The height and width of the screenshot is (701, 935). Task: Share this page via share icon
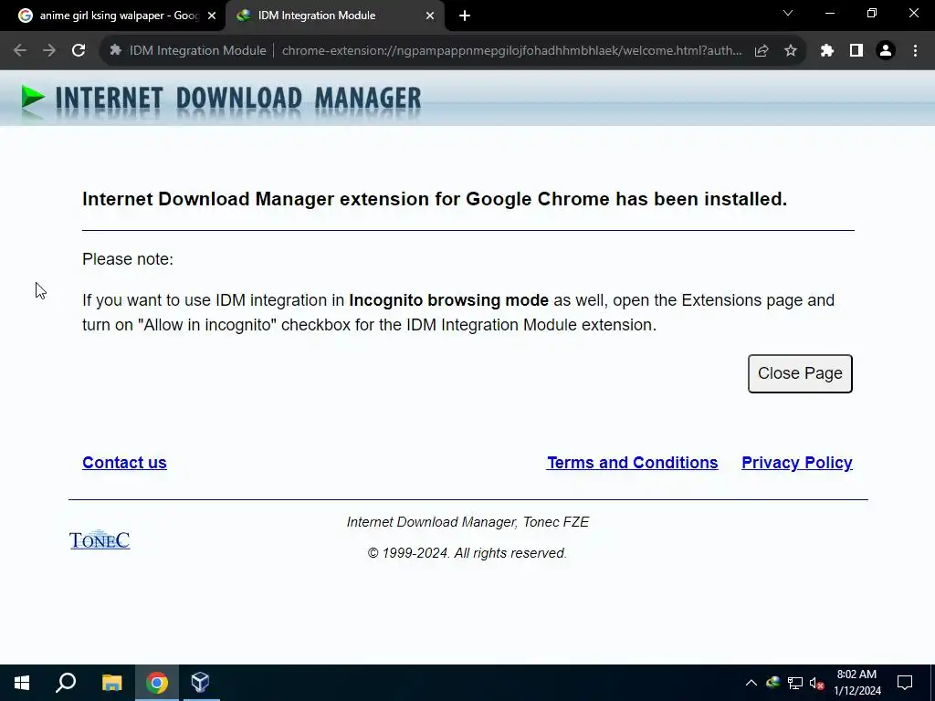point(761,51)
